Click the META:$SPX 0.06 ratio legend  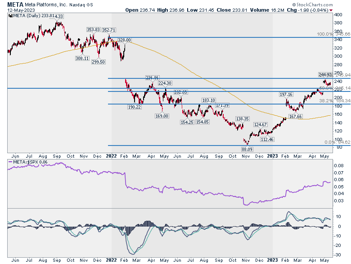[x=28, y=162]
